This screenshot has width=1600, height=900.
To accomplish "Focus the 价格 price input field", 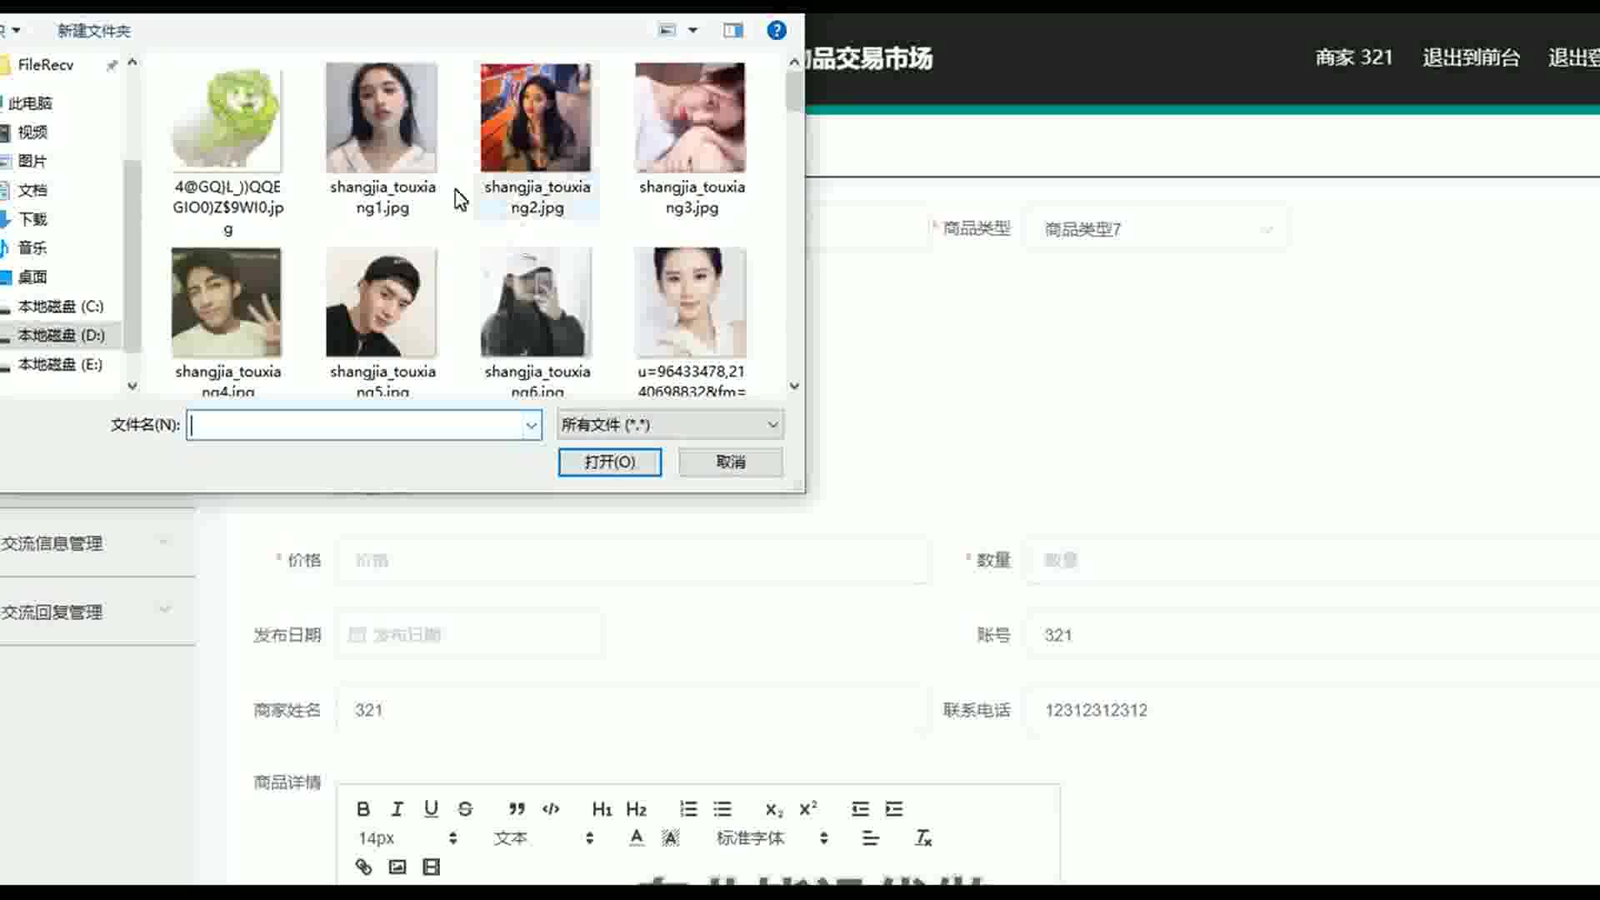I will [633, 560].
